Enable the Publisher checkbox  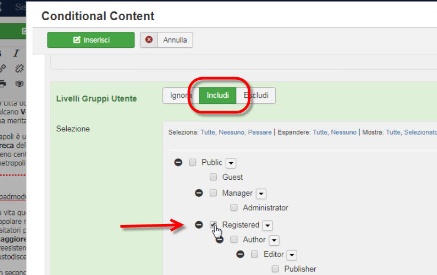(x=275, y=269)
